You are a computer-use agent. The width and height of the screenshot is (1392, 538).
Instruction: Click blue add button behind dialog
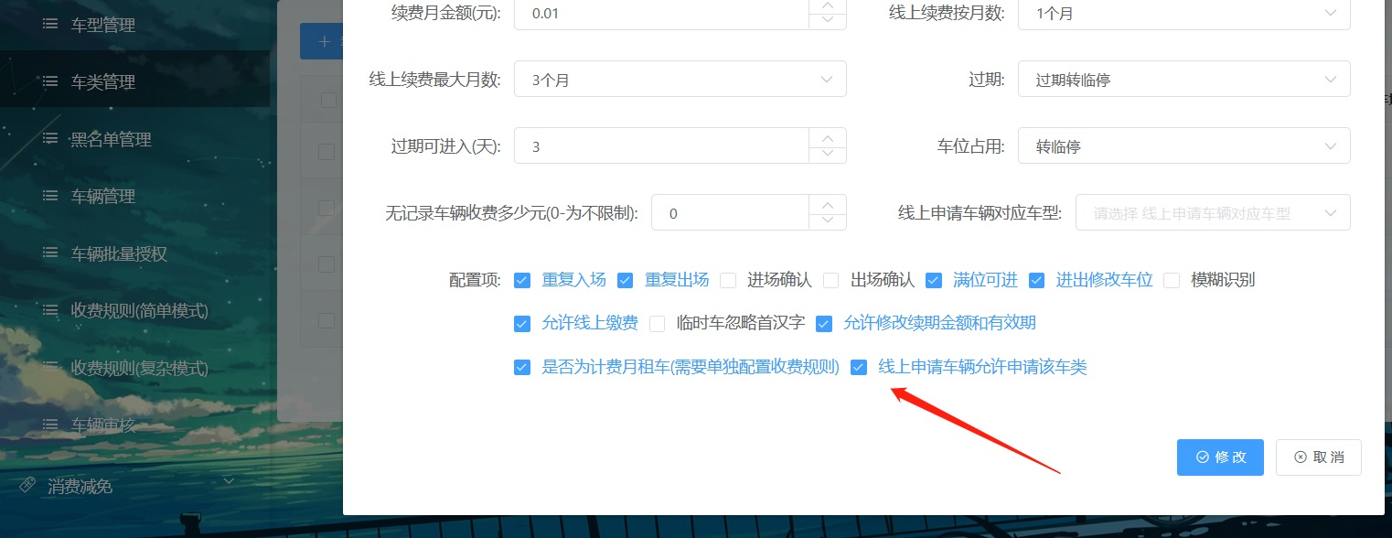pos(321,41)
